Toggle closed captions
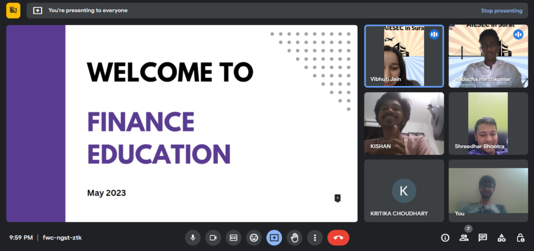The width and height of the screenshot is (534, 251). point(234,237)
